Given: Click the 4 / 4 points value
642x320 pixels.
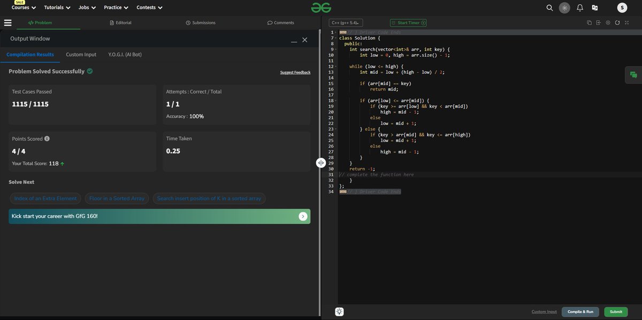Looking at the screenshot, I should pyautogui.click(x=19, y=151).
